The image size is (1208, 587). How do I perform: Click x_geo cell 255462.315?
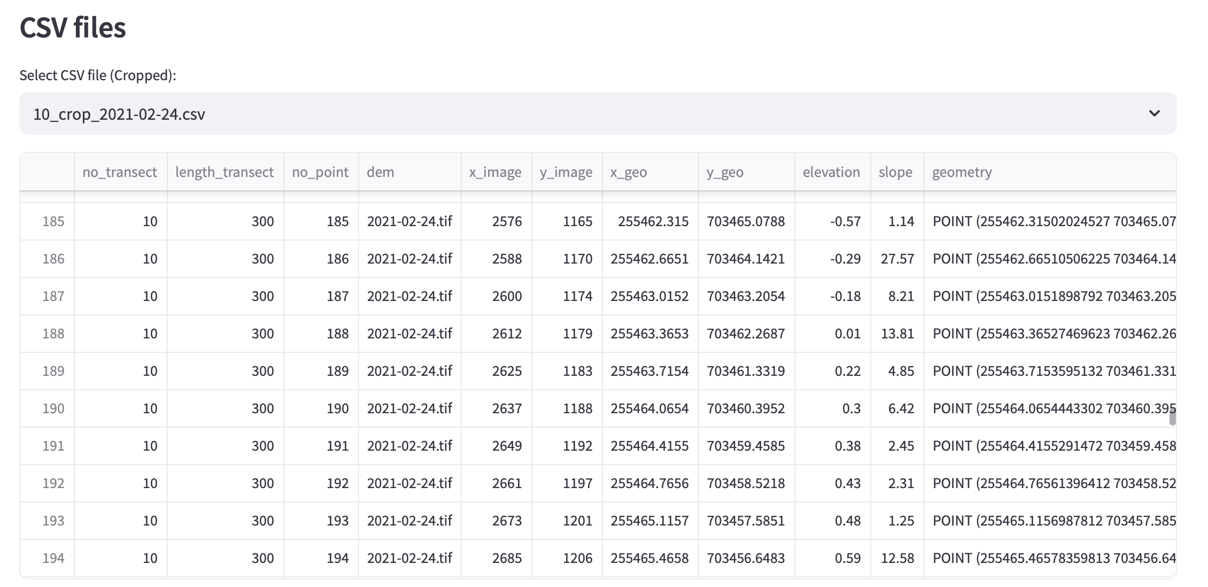651,221
